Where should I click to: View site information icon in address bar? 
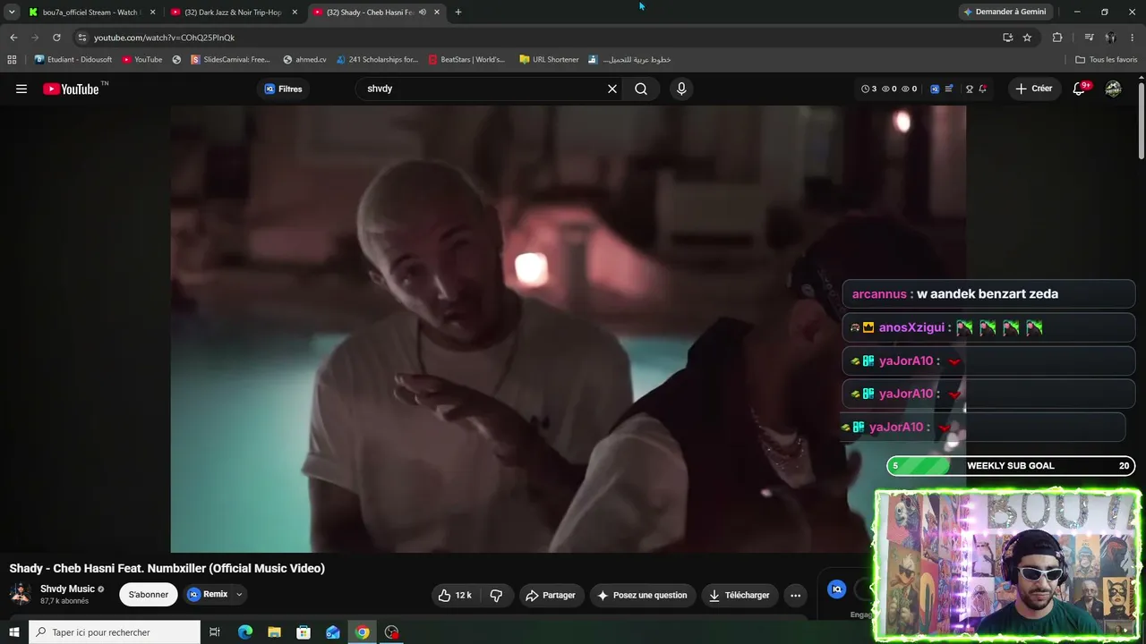81,38
